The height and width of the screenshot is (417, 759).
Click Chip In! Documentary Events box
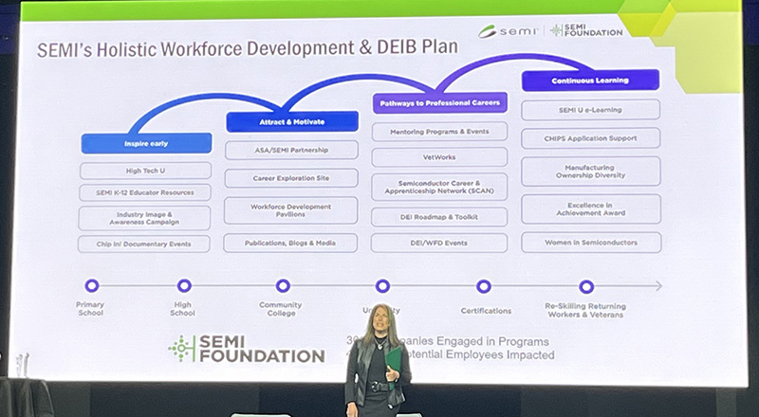[x=144, y=245]
